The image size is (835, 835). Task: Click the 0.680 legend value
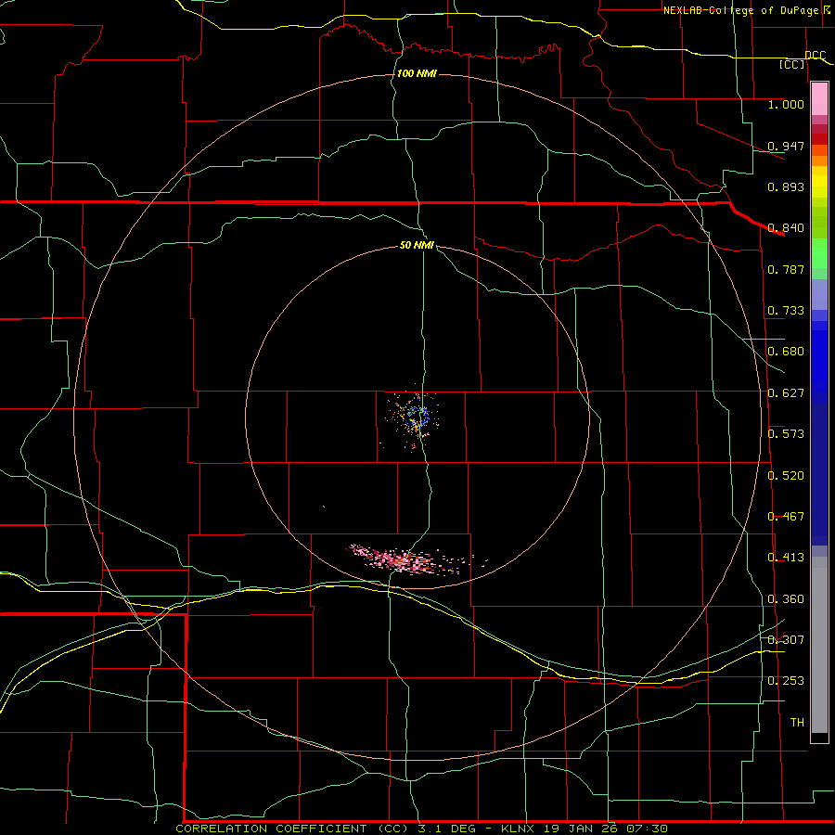click(786, 352)
